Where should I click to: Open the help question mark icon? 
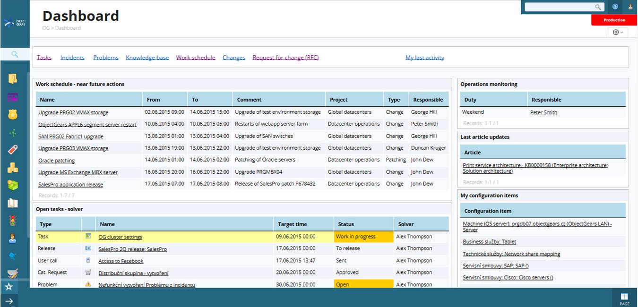tap(615, 7)
